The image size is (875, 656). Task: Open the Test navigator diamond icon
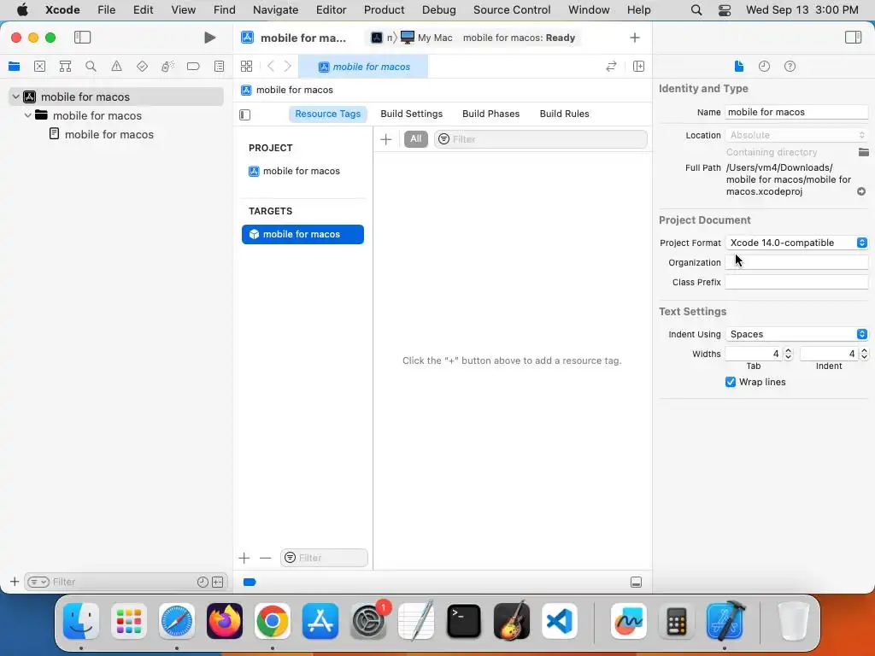(x=143, y=67)
